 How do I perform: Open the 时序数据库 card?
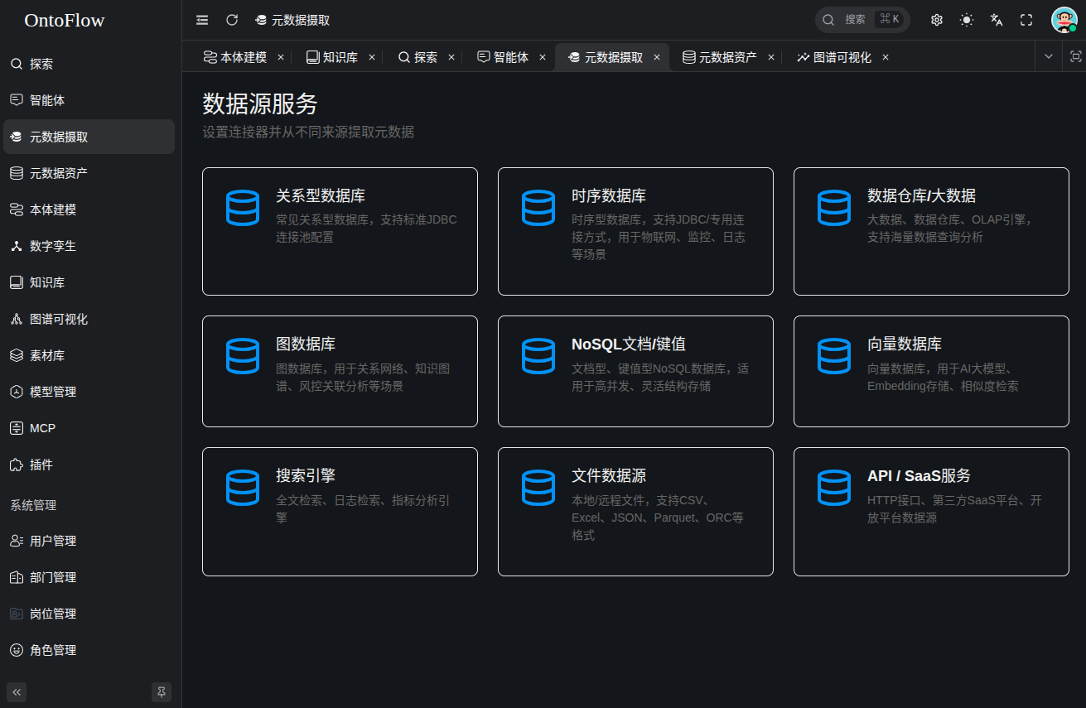(635, 231)
